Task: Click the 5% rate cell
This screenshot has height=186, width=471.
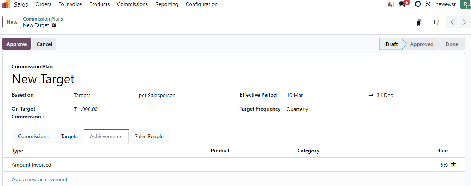Action: pyautogui.click(x=444, y=165)
